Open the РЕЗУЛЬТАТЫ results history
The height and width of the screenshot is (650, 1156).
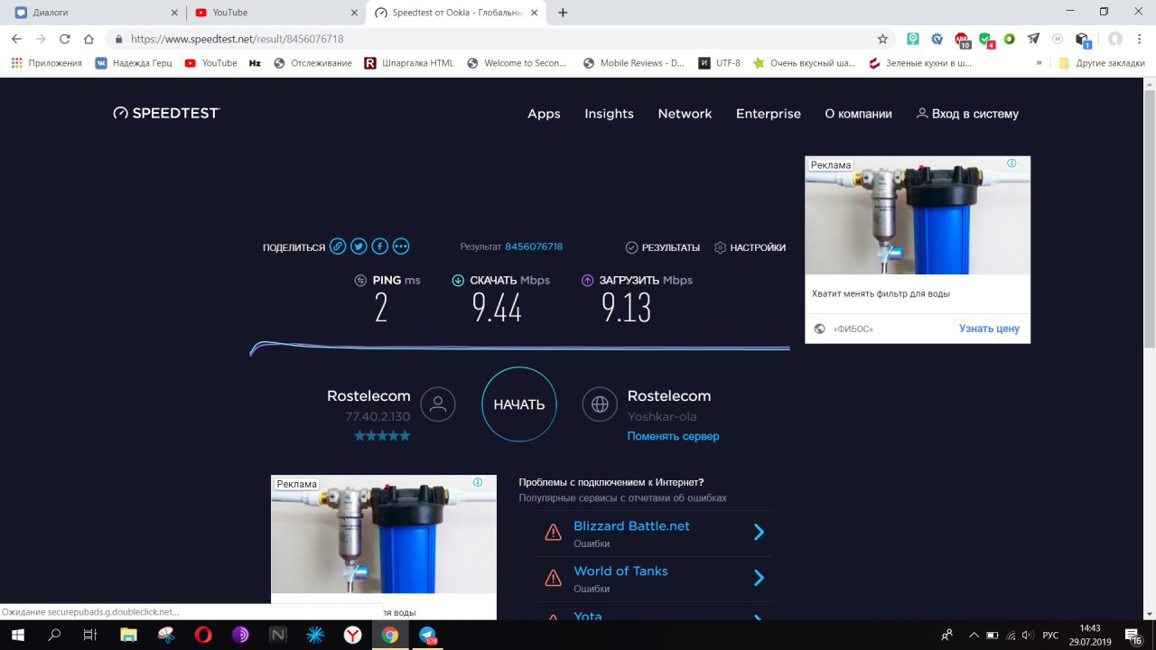[663, 247]
